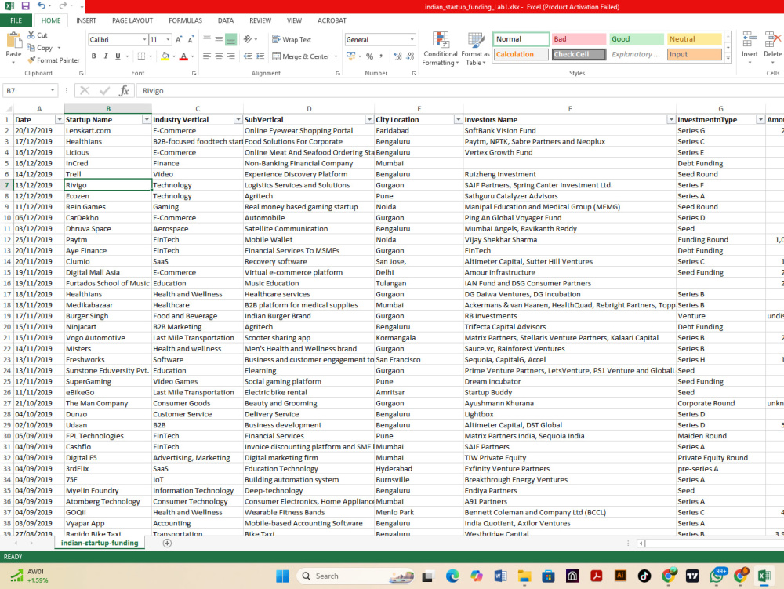
Task: Apply the Good cell style
Action: pos(636,39)
